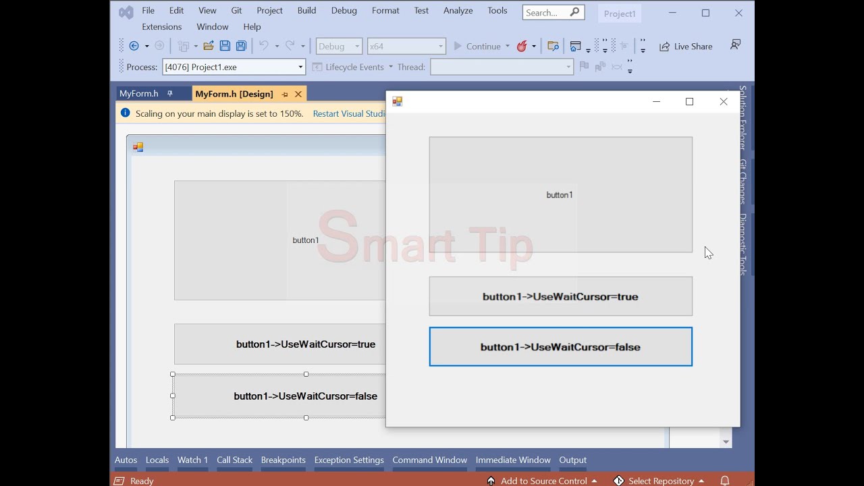Save the current file
Image resolution: width=864 pixels, height=486 pixels.
225,46
